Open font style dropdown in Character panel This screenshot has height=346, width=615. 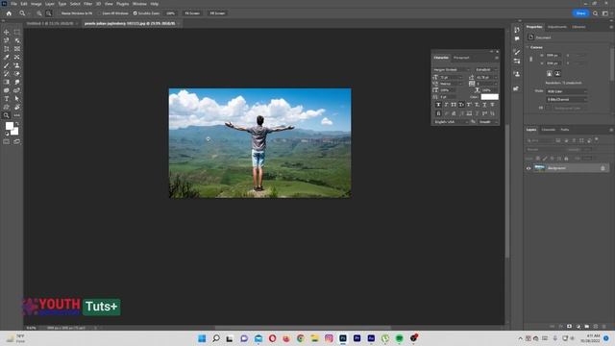coord(486,70)
